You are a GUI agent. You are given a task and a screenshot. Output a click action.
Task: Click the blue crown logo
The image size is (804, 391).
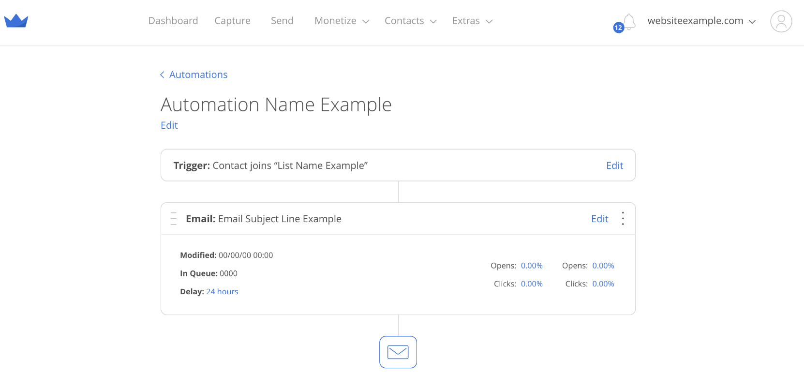coord(16,21)
